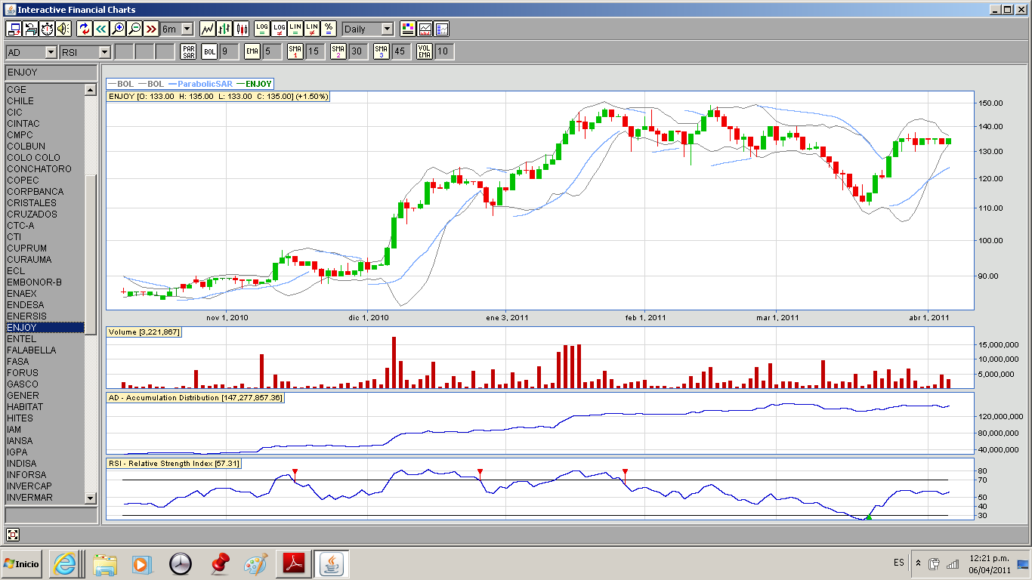
Task: Move chart back with double-left arrows
Action: coord(101,29)
